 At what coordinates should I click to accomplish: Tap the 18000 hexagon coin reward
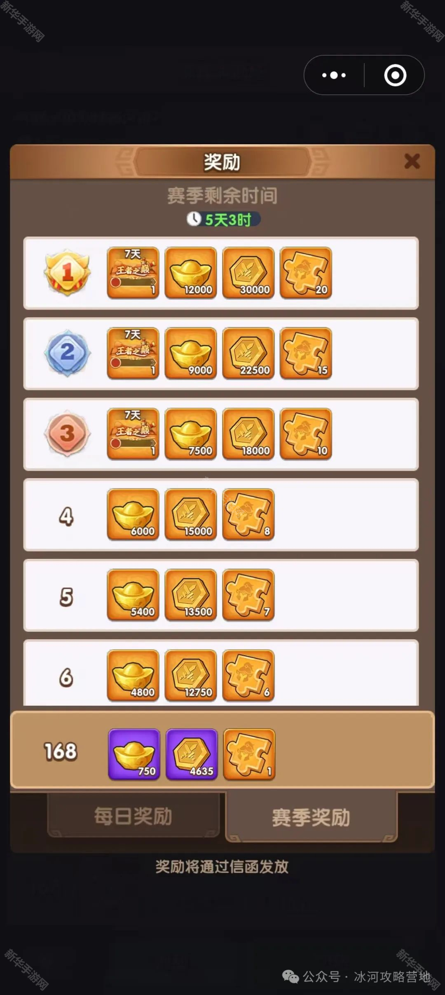pos(248,434)
